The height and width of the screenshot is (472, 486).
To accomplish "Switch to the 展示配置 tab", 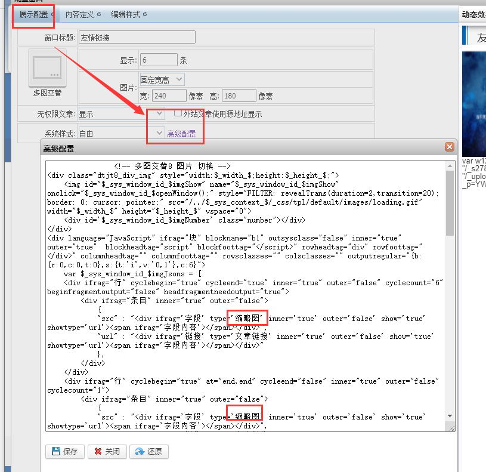I will (33, 14).
